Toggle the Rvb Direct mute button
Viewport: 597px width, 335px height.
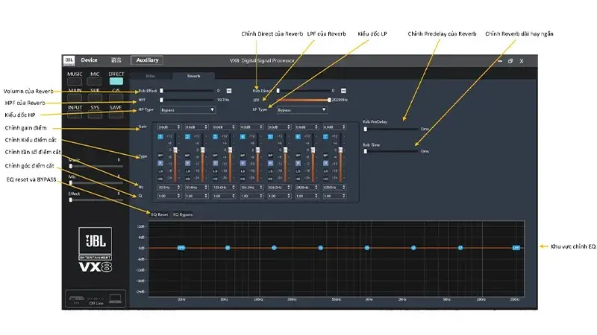click(344, 90)
